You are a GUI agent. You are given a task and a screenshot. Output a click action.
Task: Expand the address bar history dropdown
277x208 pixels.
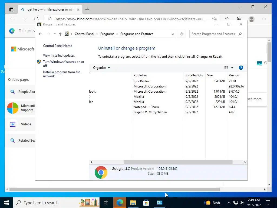click(x=173, y=34)
